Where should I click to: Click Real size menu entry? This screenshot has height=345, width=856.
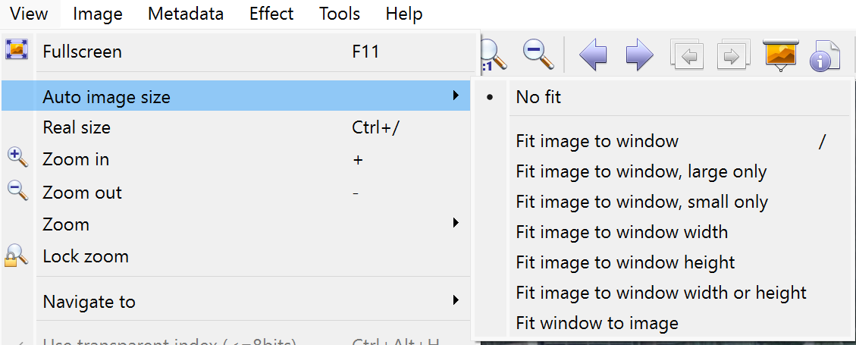77,127
